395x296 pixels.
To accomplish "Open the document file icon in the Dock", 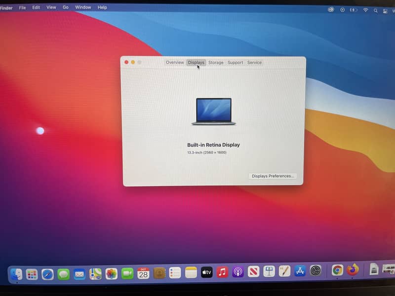I will pyautogui.click(x=374, y=269).
